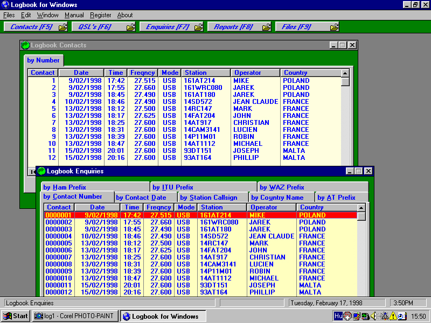Open the Reports [F8] toolbar button
This screenshot has width=431, height=323.
[x=239, y=27]
